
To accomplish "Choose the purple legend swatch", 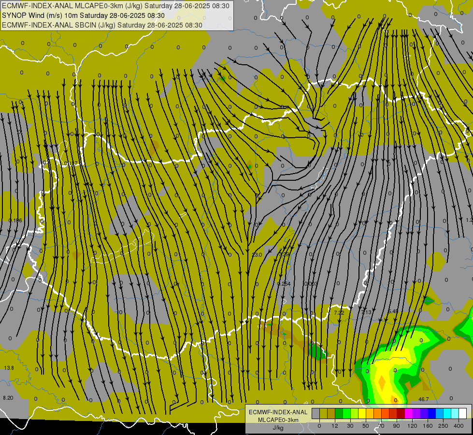I will pyautogui.click(x=416, y=413).
